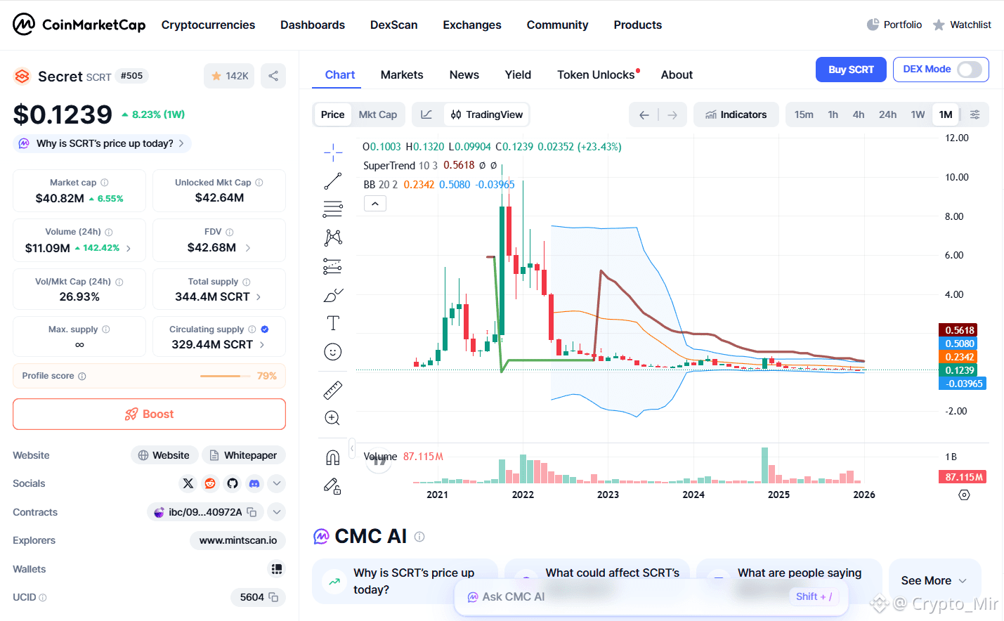The image size is (1004, 621).
Task: Set chart interval to 15m
Action: [804, 115]
